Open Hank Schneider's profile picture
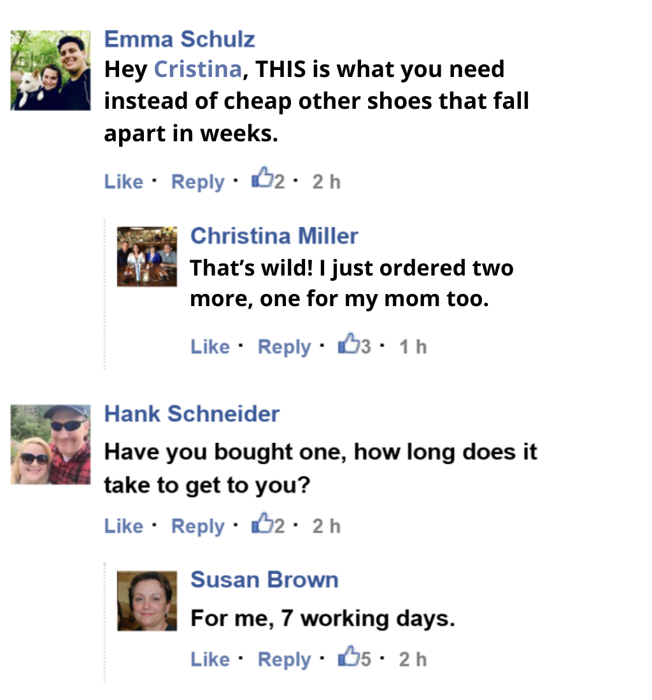This screenshot has width=652, height=700. click(51, 444)
